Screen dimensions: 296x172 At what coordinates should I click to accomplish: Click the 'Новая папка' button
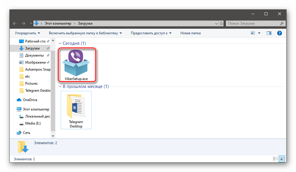[x=190, y=33]
